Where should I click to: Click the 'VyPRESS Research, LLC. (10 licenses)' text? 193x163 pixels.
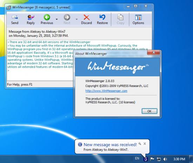tap(110, 102)
